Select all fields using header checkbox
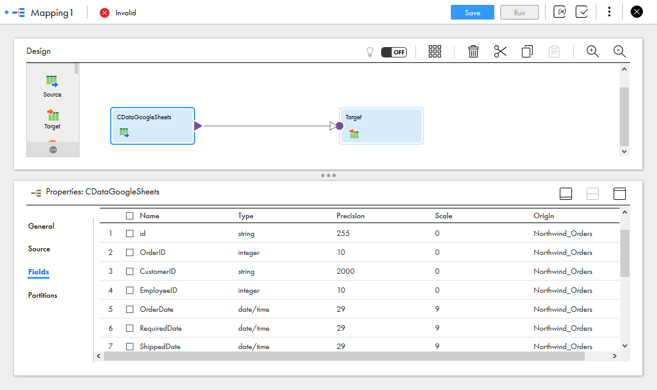The image size is (657, 390). click(x=130, y=216)
